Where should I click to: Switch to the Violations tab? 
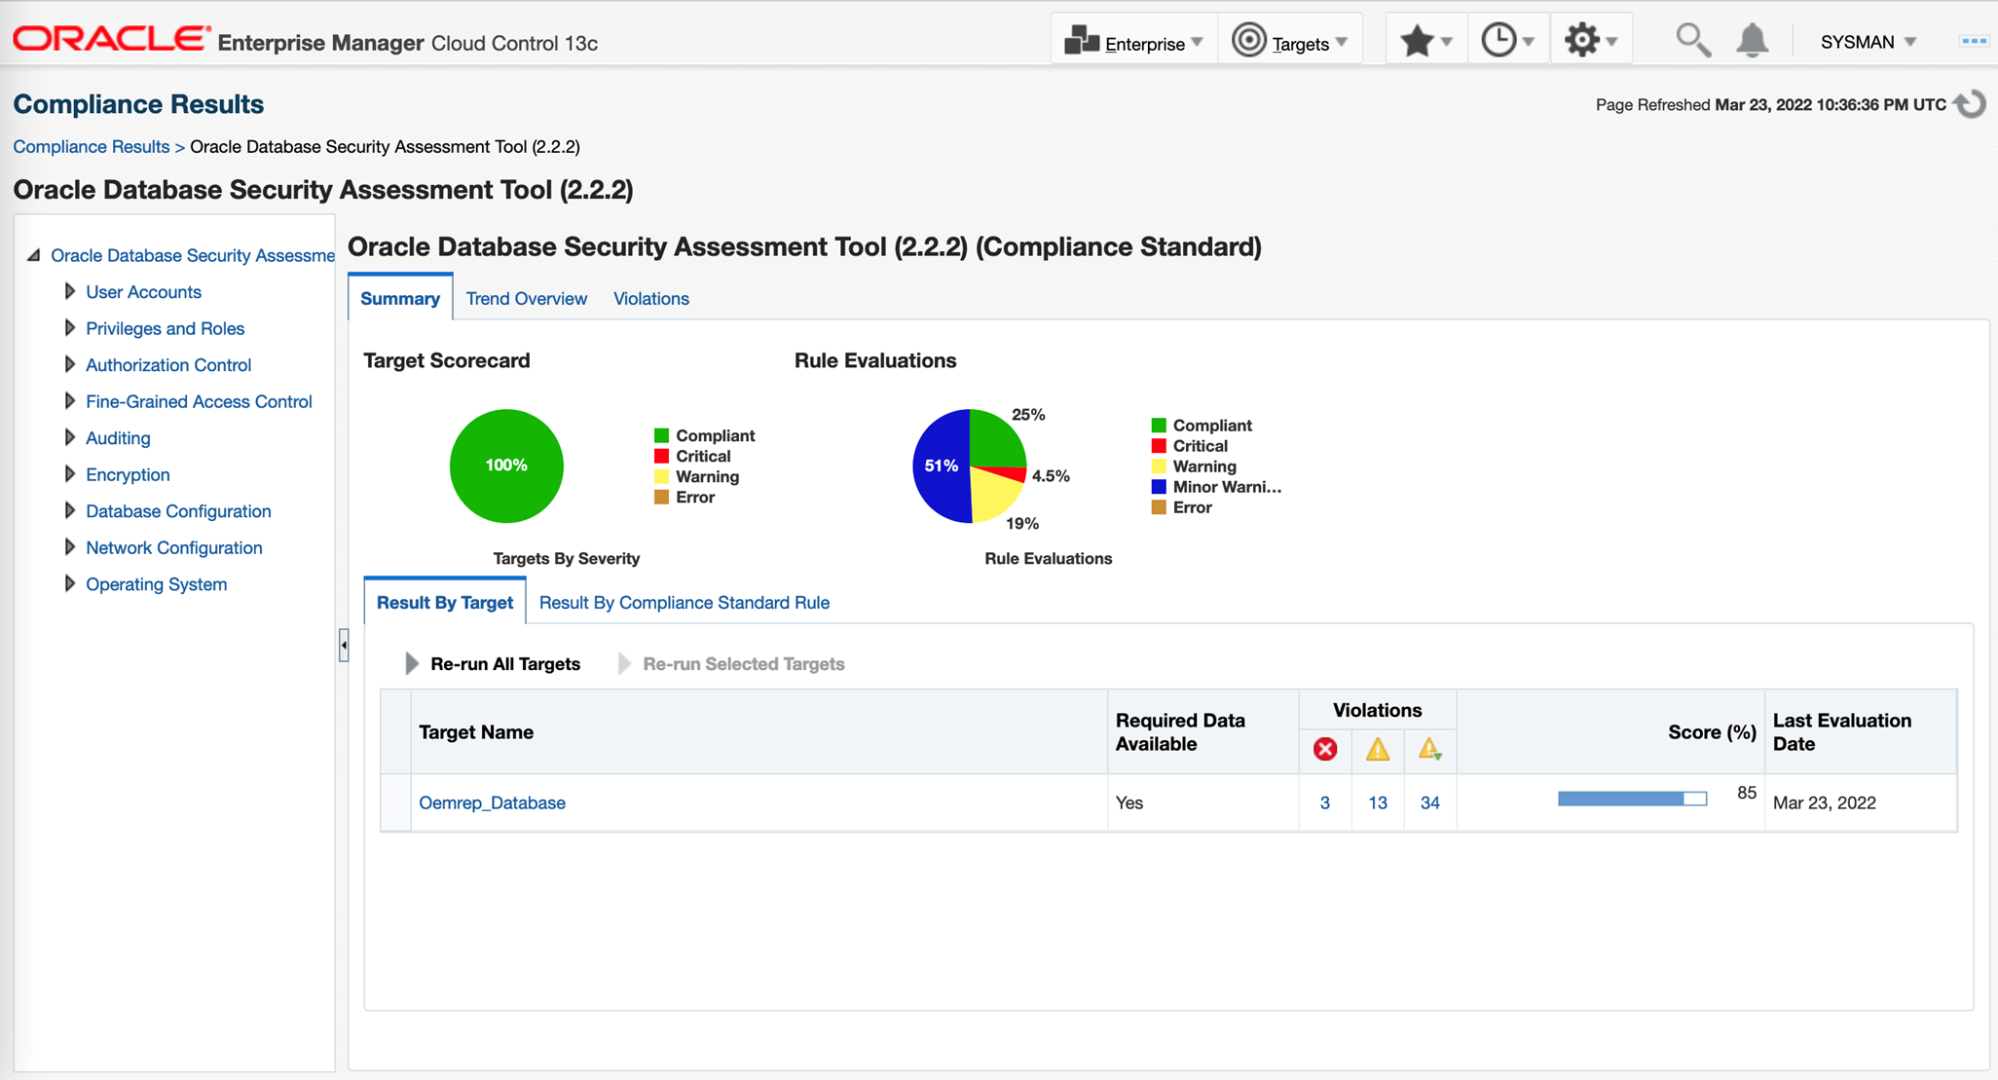point(651,299)
